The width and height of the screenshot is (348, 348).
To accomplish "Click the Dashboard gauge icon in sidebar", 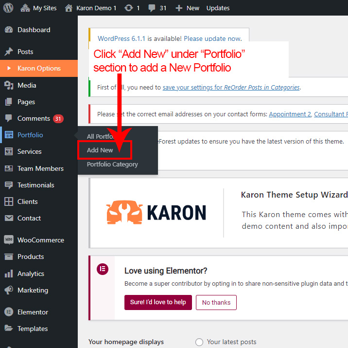I will click(9, 30).
